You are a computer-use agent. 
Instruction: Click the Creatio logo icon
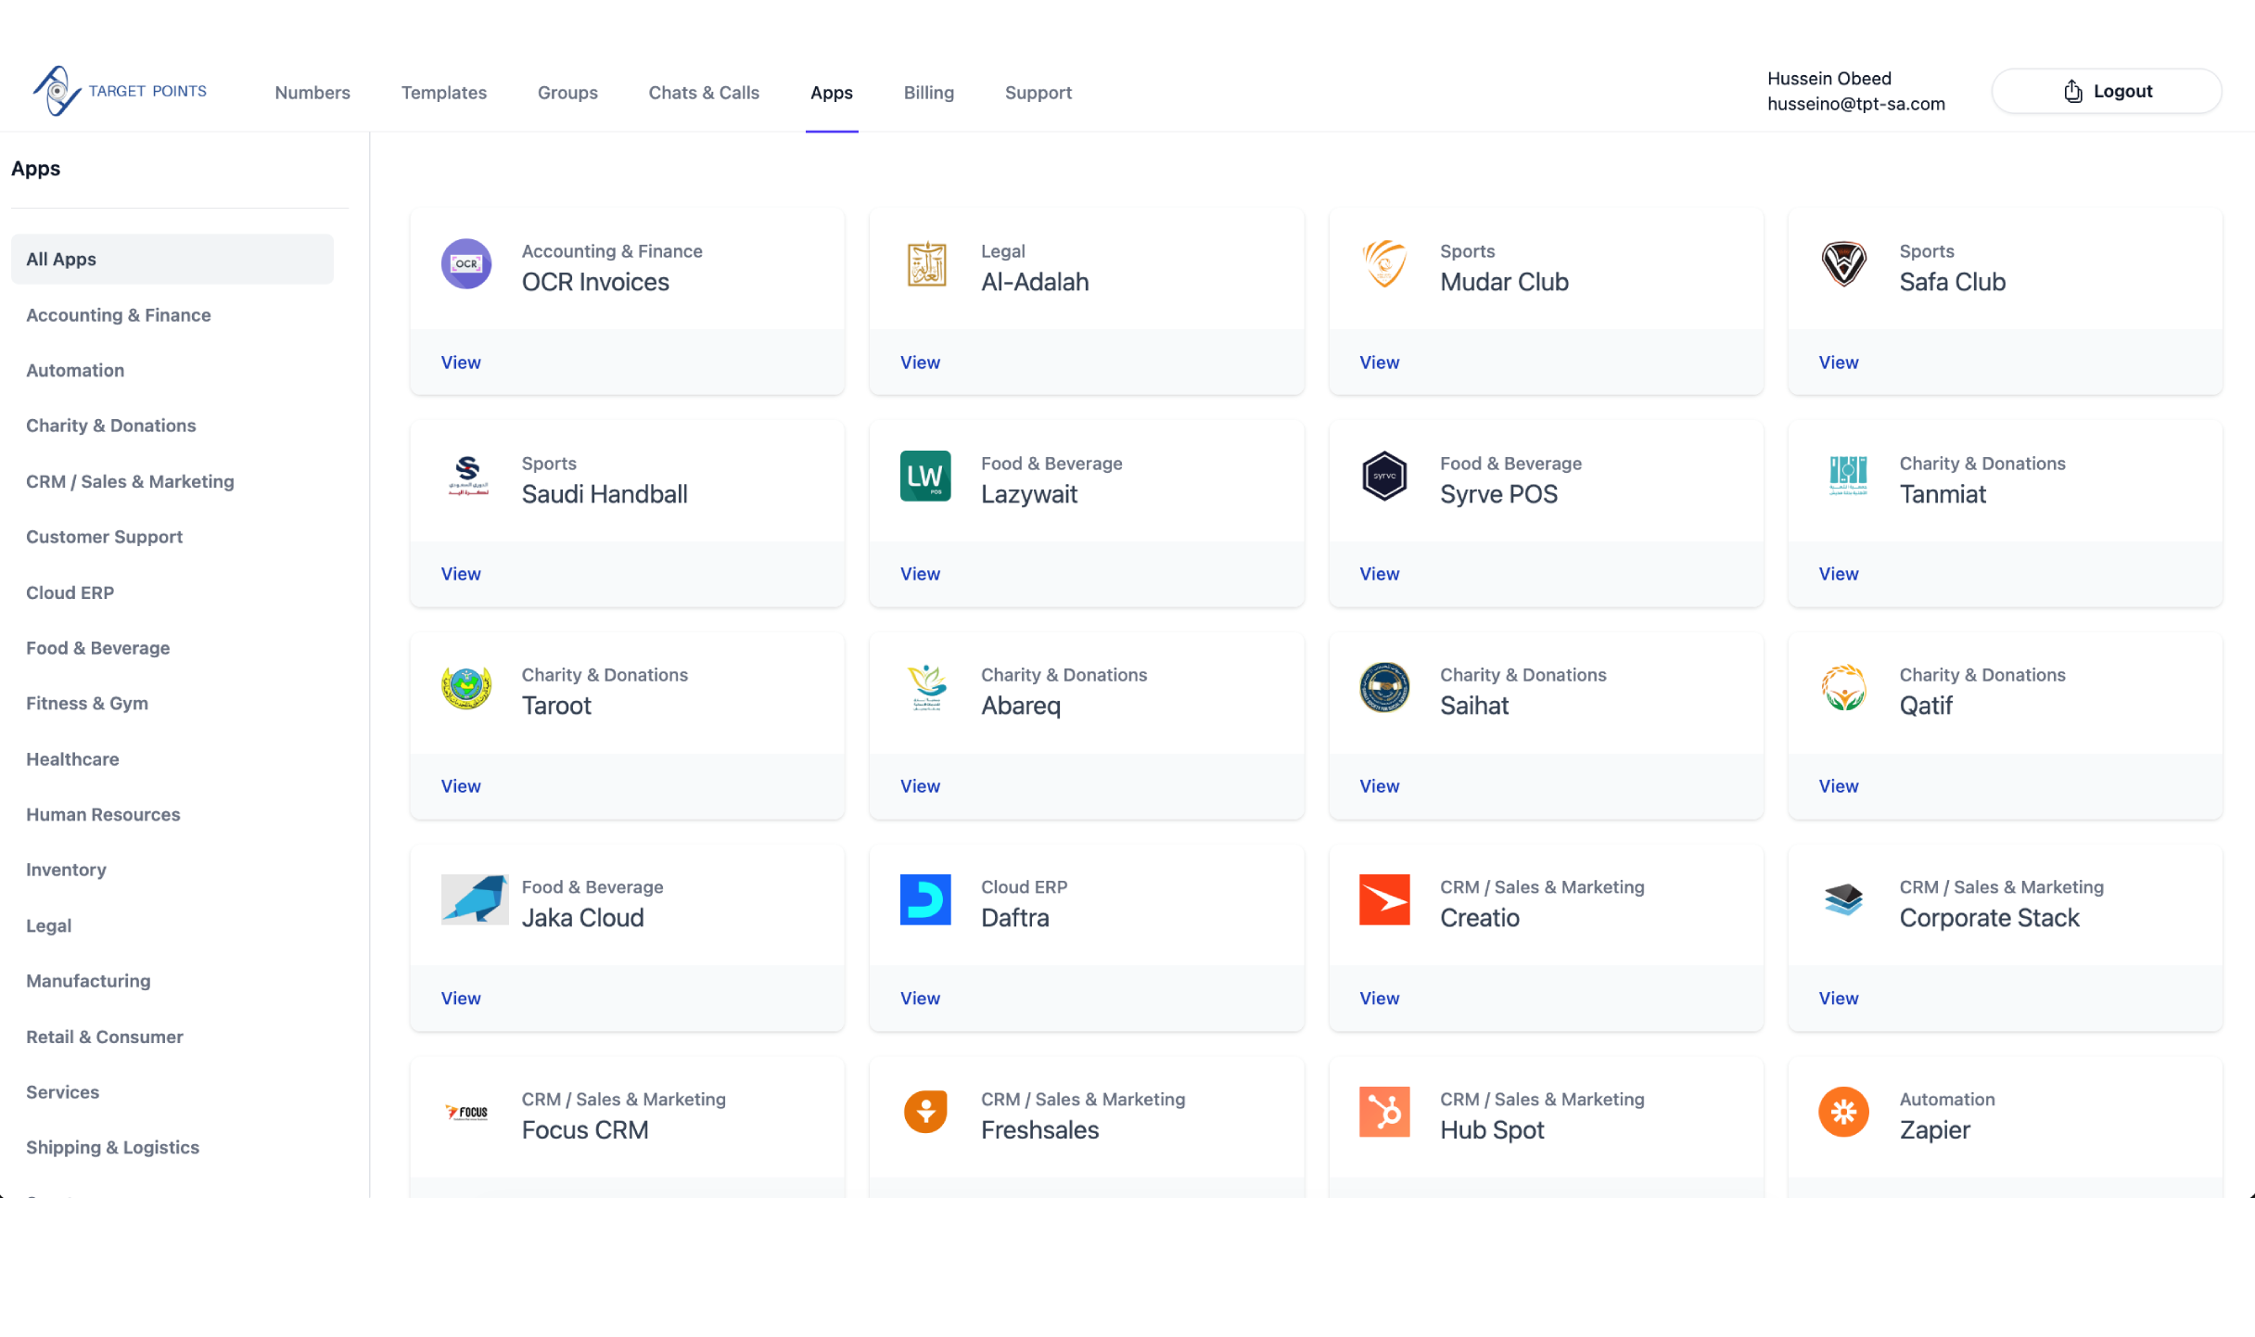coord(1383,899)
